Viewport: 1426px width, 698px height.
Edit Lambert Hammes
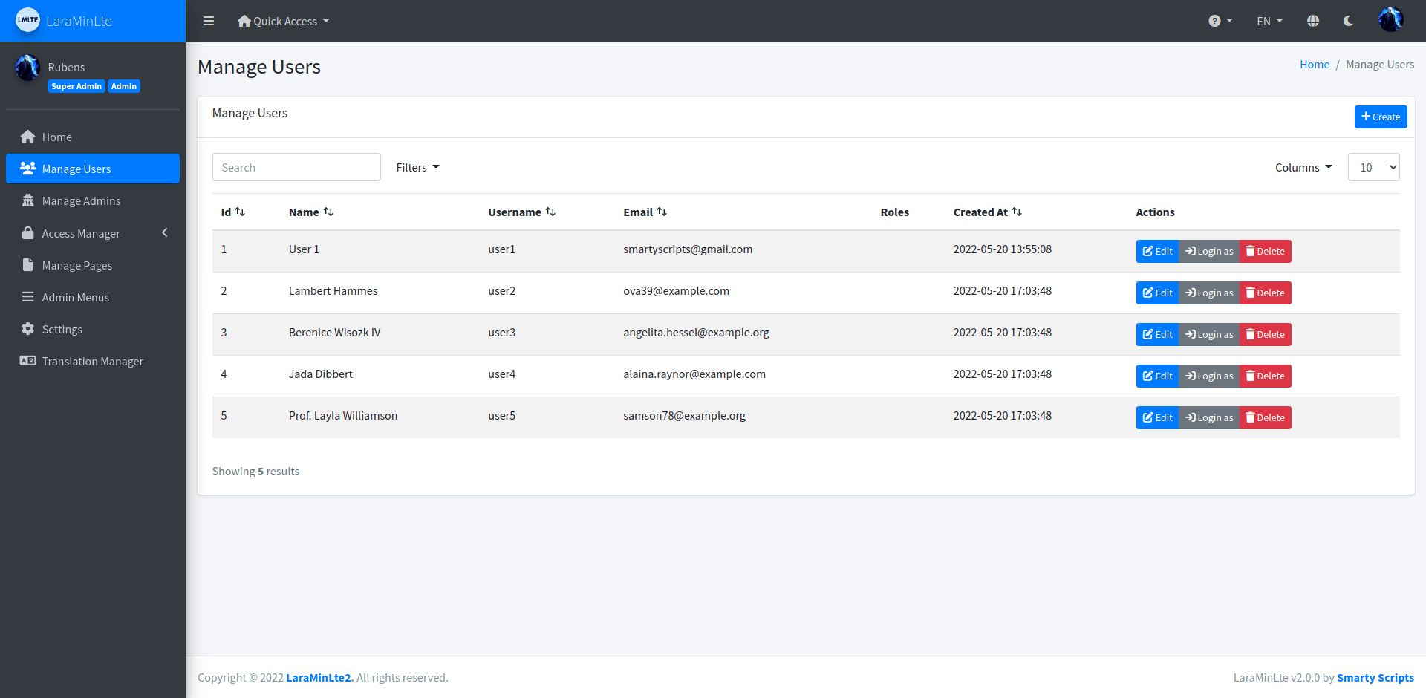pyautogui.click(x=1157, y=293)
